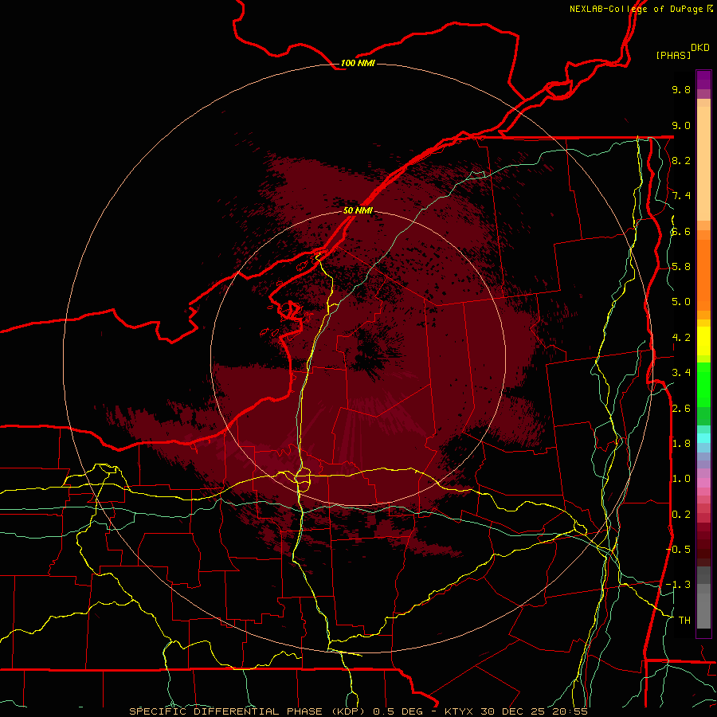Click the 5.0 value on color scale
Screen dimensions: 717x717
point(681,302)
